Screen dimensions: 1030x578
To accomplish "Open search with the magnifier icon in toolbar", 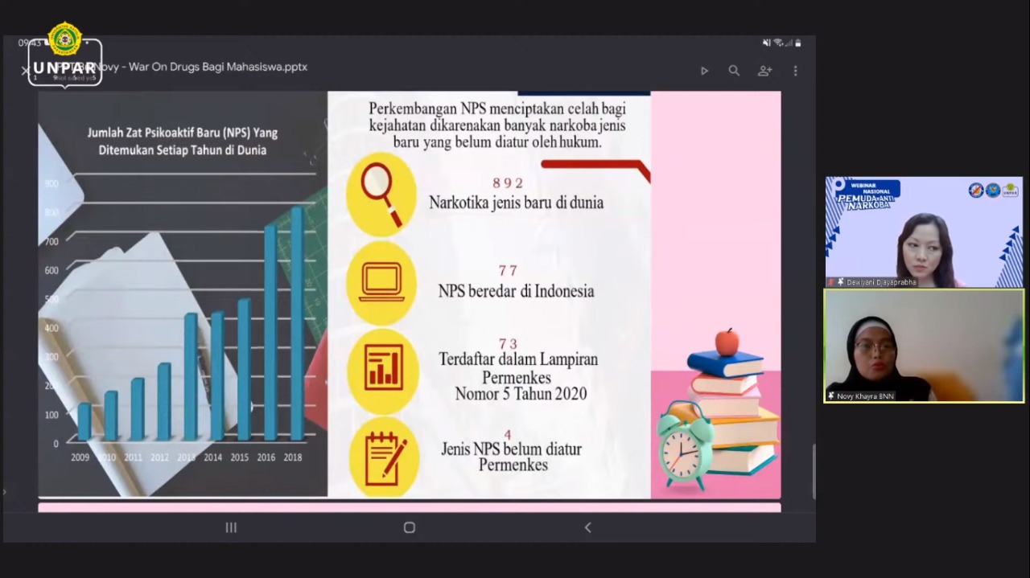I will pos(734,71).
